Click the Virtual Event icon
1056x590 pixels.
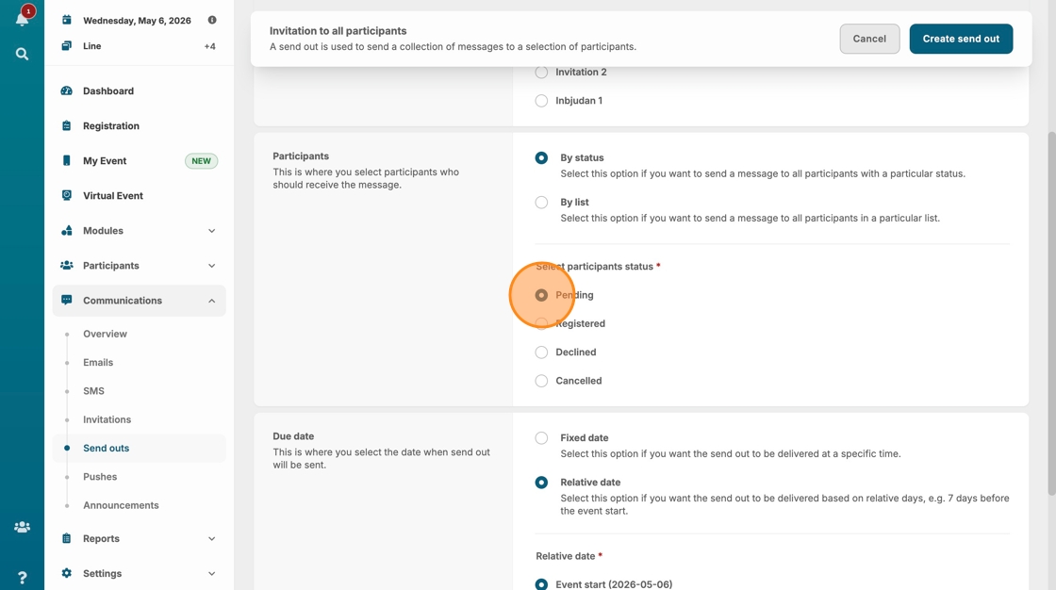(x=67, y=196)
